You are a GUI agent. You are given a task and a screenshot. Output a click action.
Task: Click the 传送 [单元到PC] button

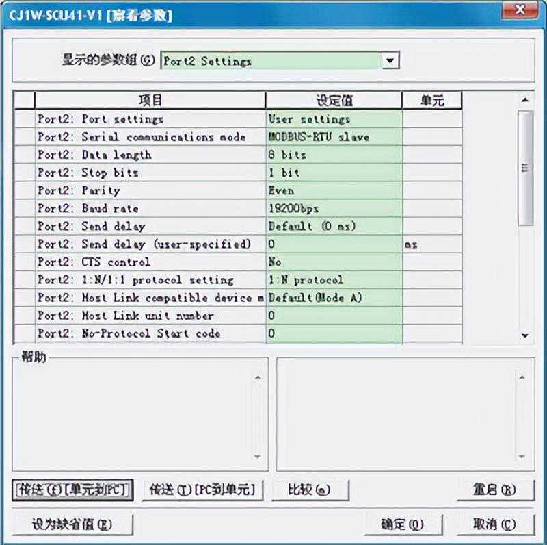coord(72,490)
